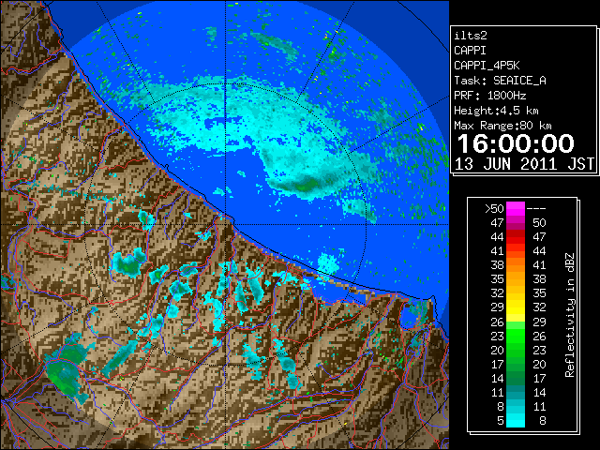
Task: Click the Reflectivity in dBZ axis label
Action: [569, 315]
